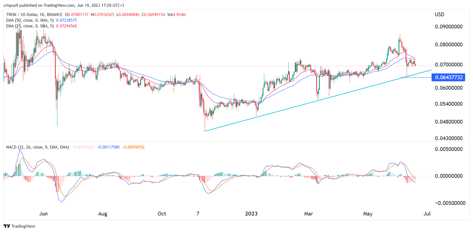Click the MACD axis 0.00500000 level
Viewport: 473px width, 232px height.
pos(449,149)
